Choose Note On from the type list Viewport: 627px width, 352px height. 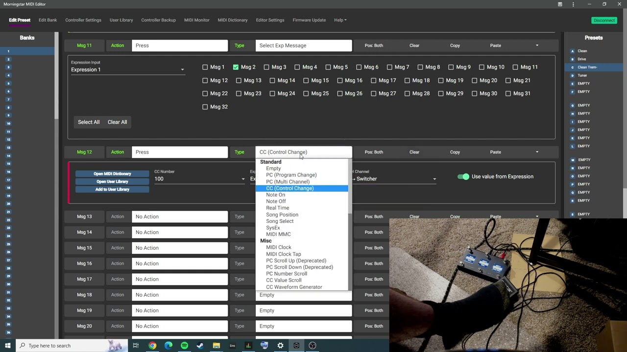pos(275,195)
